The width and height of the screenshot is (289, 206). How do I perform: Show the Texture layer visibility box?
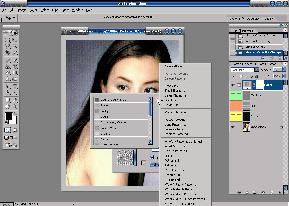tap(233, 95)
